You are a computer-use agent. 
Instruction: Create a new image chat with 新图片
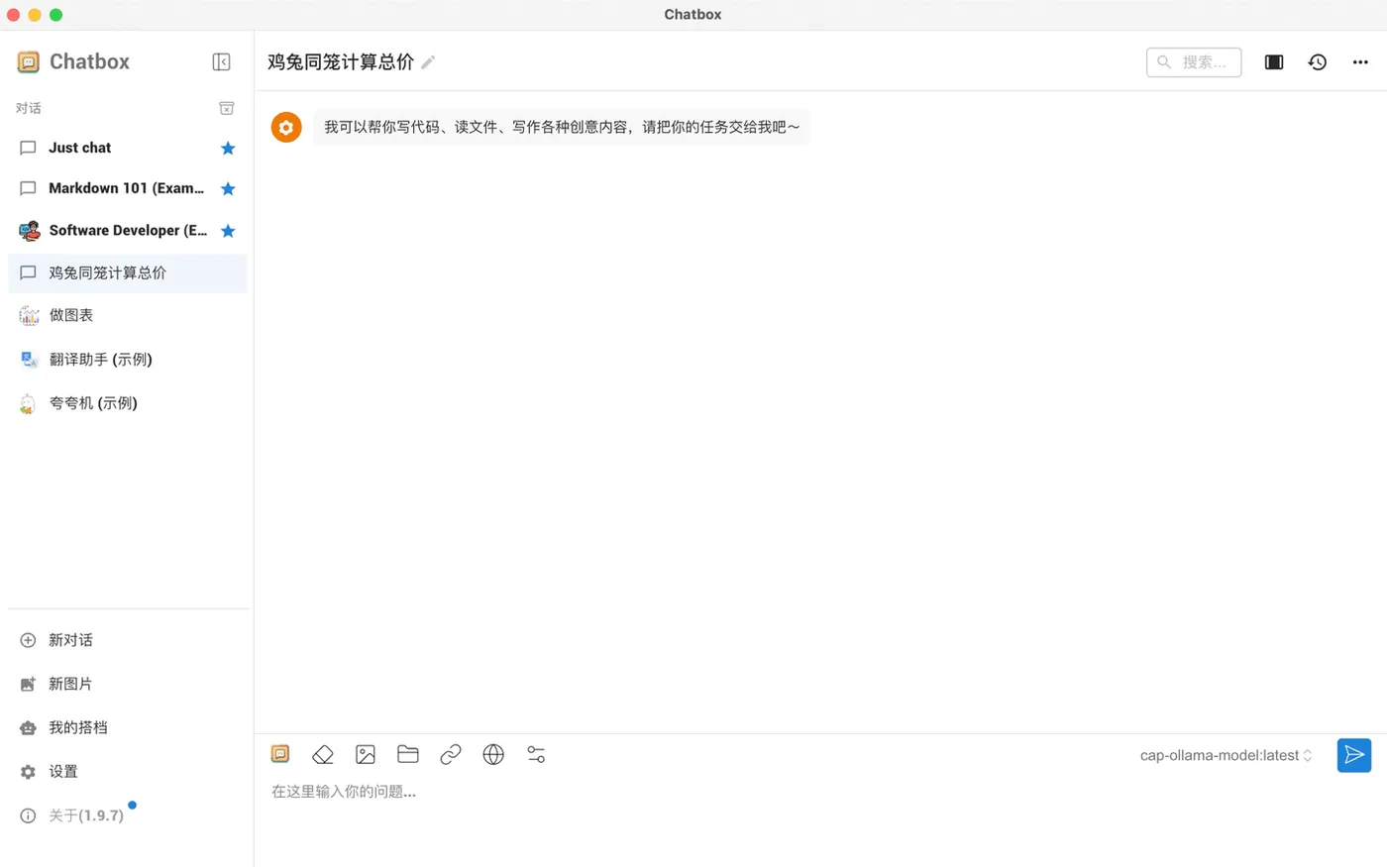point(128,684)
